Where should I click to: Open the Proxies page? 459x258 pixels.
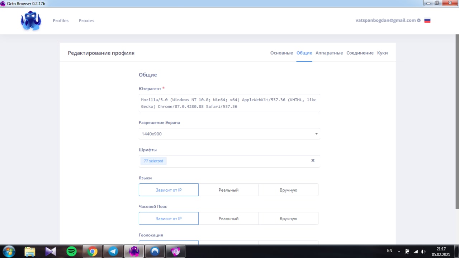tap(86, 20)
